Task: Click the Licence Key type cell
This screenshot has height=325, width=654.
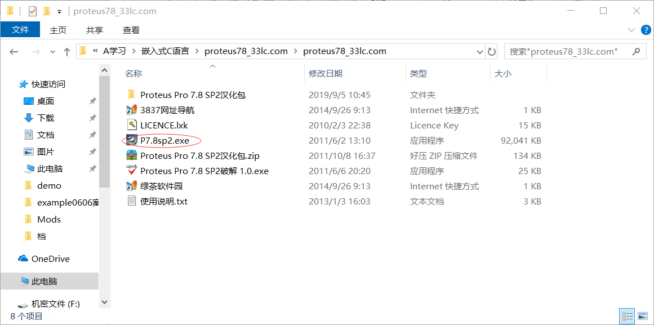Action: point(434,126)
